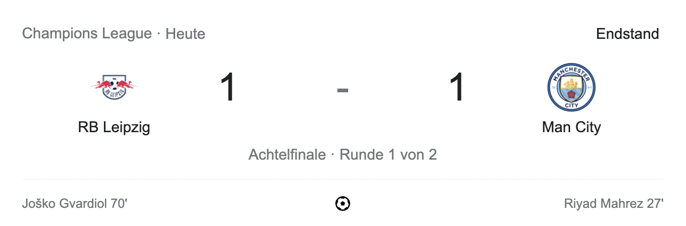Open goalscorer Joško Gvardiol
This screenshot has height=226, width=686.
pyautogui.click(x=65, y=204)
